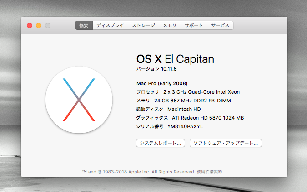Switch to the メモリ tab

170,25
